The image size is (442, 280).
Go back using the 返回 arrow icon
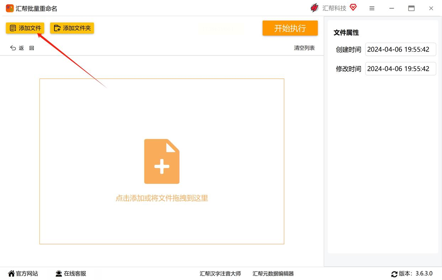(x=13, y=48)
